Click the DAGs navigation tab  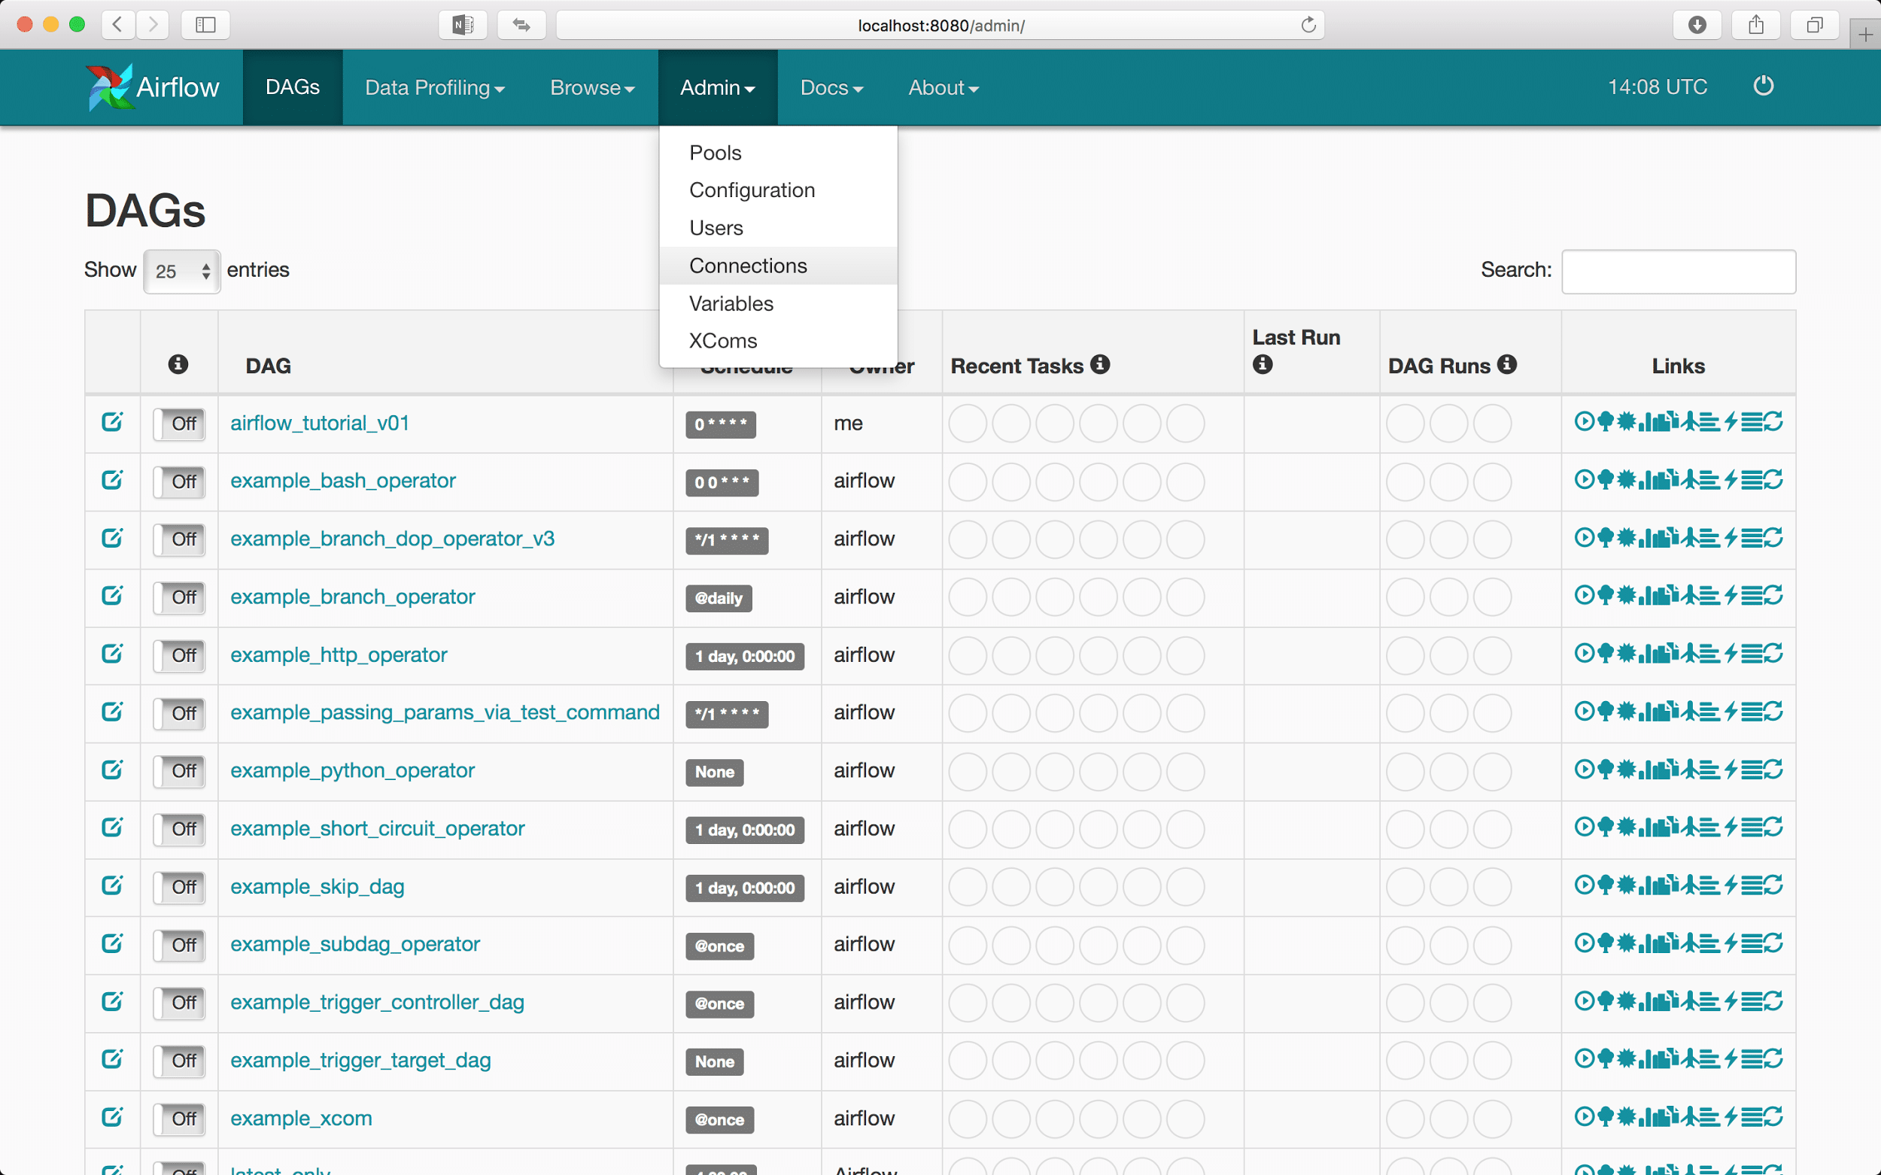click(x=292, y=87)
